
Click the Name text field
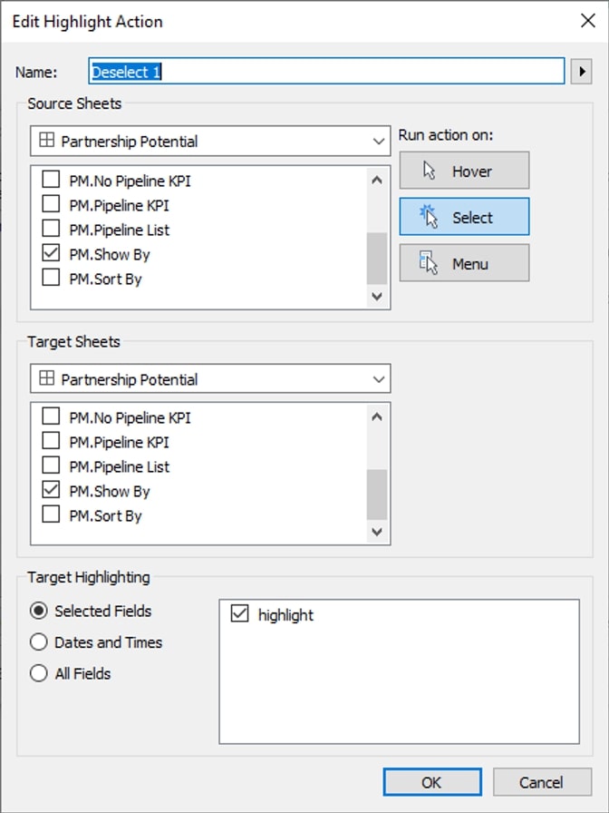click(326, 71)
